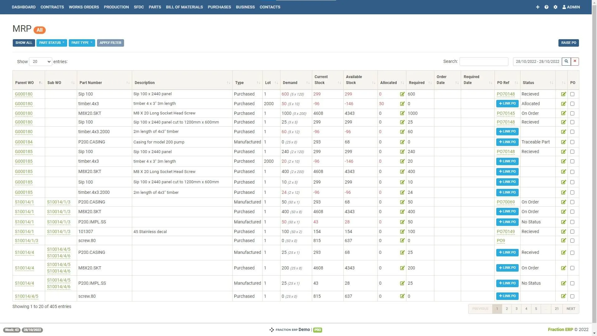This screenshot has width=597, height=336.
Task: Click the edit pencil icon on the first Sip 100 row
Action: 564,94
